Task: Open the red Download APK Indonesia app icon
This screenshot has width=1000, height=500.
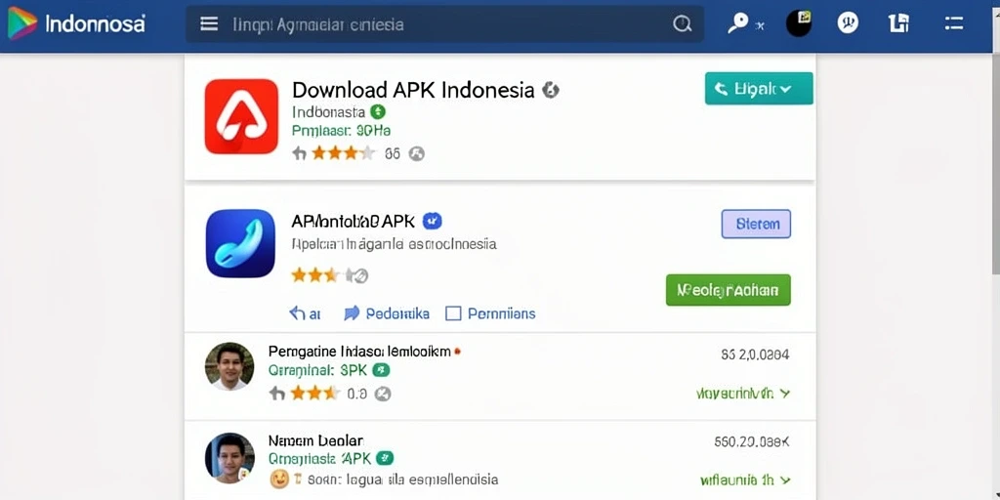Action: [241, 117]
